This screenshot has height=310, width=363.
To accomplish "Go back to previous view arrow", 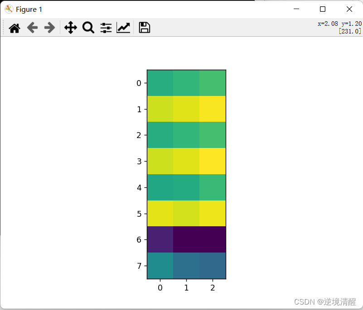I will coord(32,28).
